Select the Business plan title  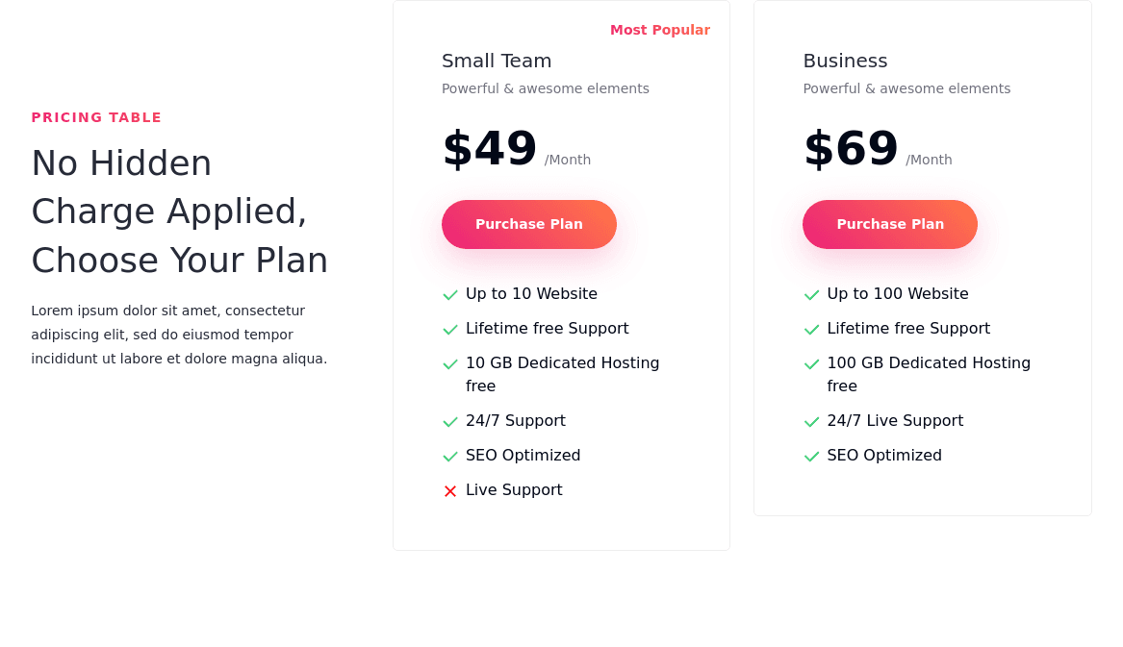(x=845, y=61)
